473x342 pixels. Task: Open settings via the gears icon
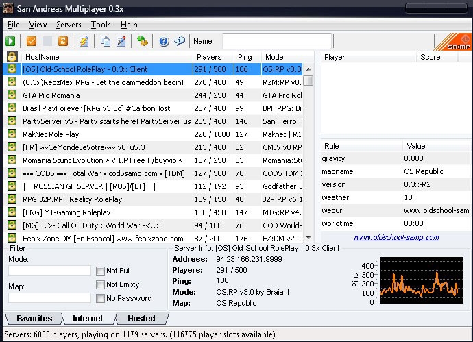click(142, 41)
